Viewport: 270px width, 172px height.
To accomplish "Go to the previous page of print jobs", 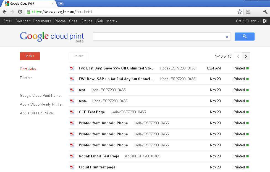I will (x=238, y=56).
